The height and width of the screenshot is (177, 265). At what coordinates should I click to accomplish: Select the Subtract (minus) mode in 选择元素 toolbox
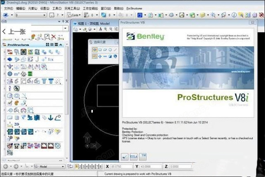[x=105, y=56]
